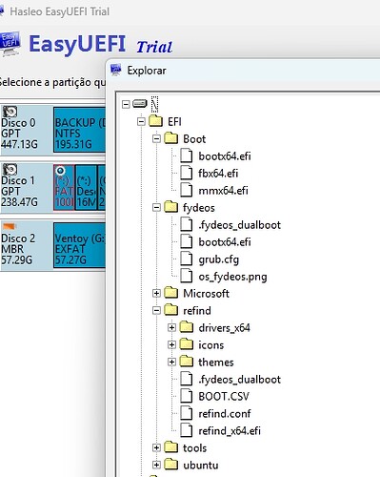
Task: Click the Disco 1 GPT 238.47G label
Action: pos(19,191)
